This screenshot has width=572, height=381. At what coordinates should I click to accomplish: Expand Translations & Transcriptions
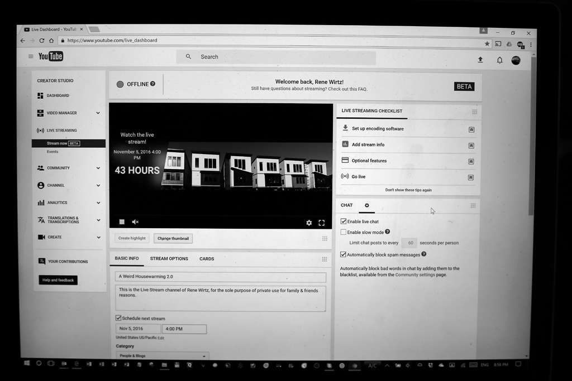click(x=98, y=220)
